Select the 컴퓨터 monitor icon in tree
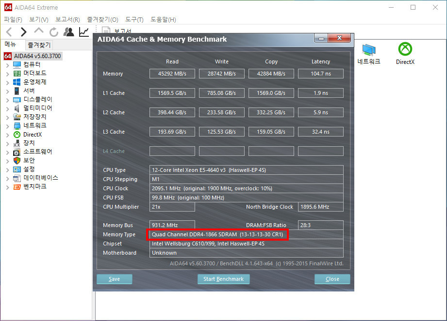This screenshot has height=321, width=447. click(17, 64)
